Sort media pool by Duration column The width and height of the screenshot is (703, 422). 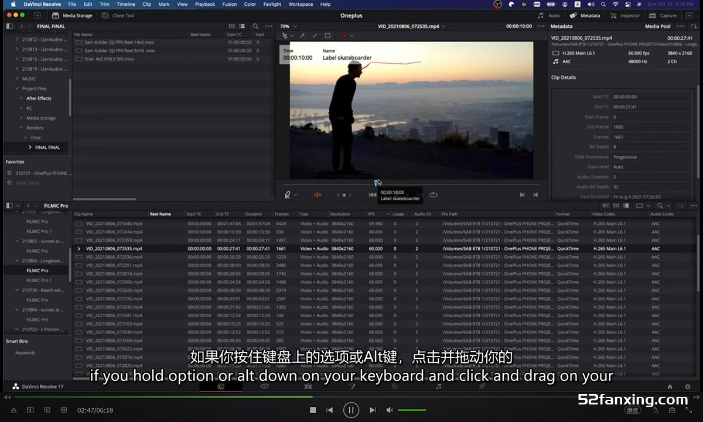[254, 214]
